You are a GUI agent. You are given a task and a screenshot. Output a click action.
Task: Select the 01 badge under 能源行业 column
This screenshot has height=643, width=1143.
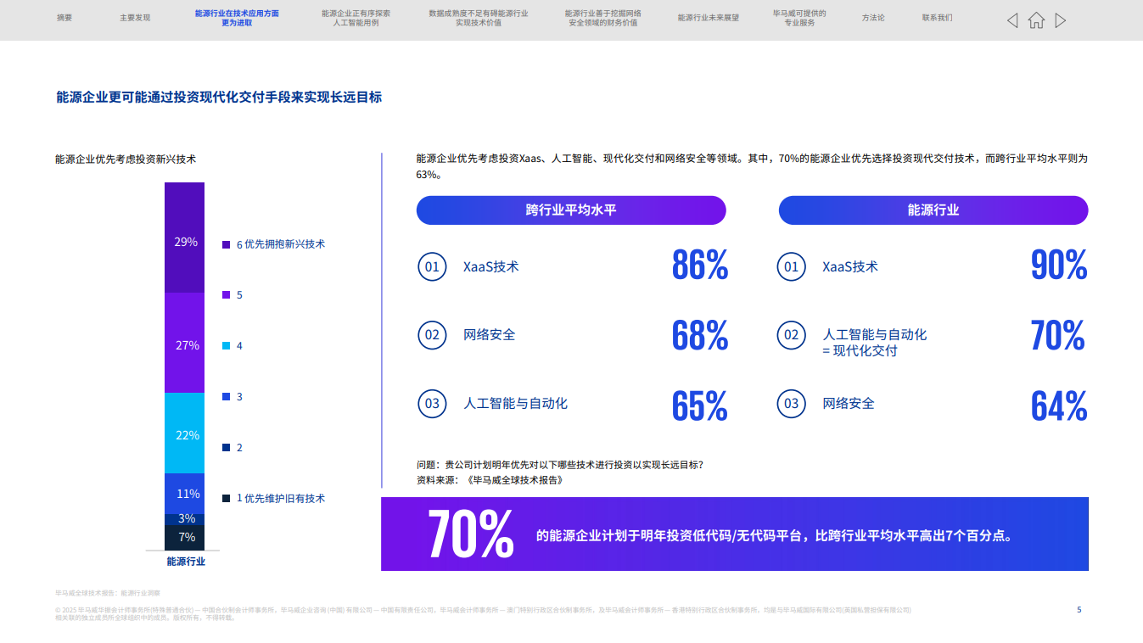[x=792, y=266]
